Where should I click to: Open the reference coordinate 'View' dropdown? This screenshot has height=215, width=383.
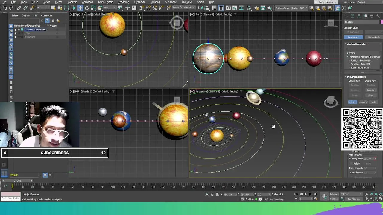pyautogui.click(x=110, y=8)
